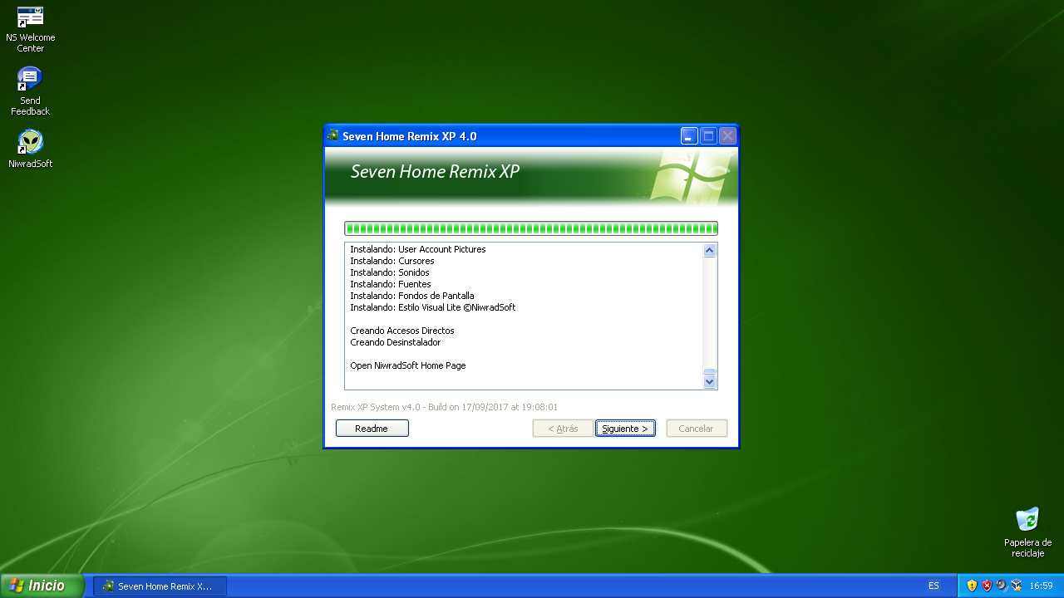1064x598 pixels.
Task: Select the Cancelar button
Action: (697, 428)
